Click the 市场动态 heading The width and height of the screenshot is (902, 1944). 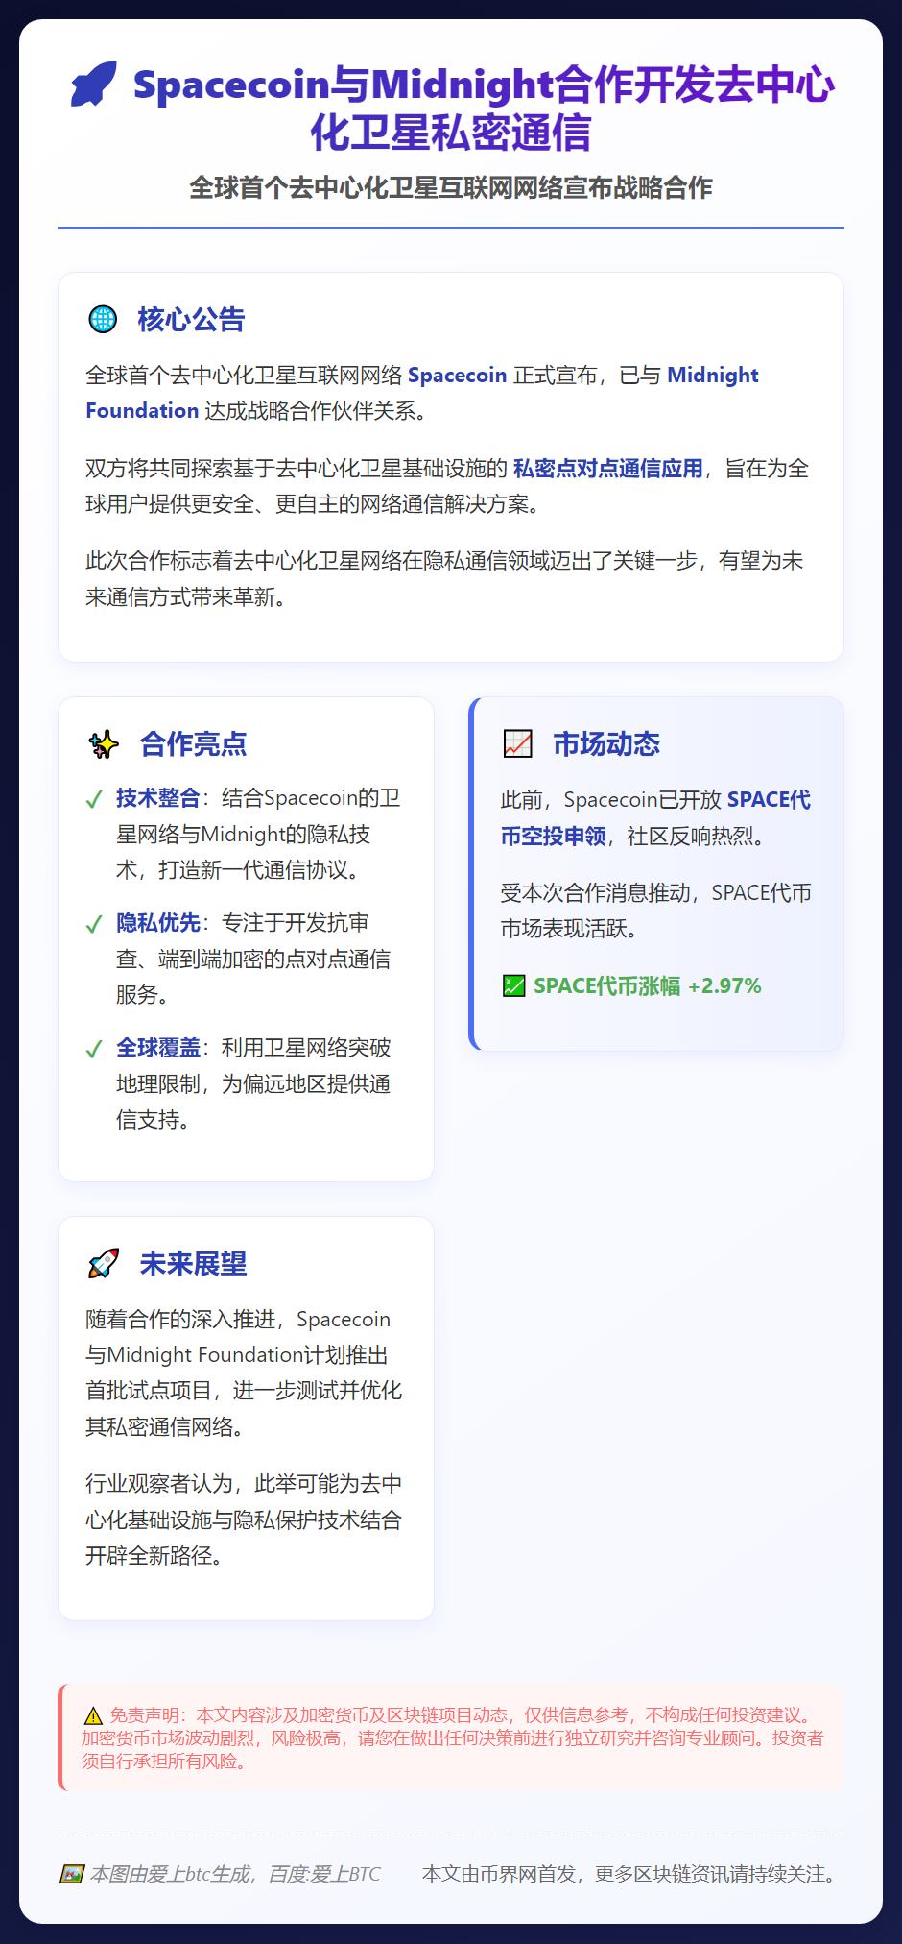click(x=606, y=744)
